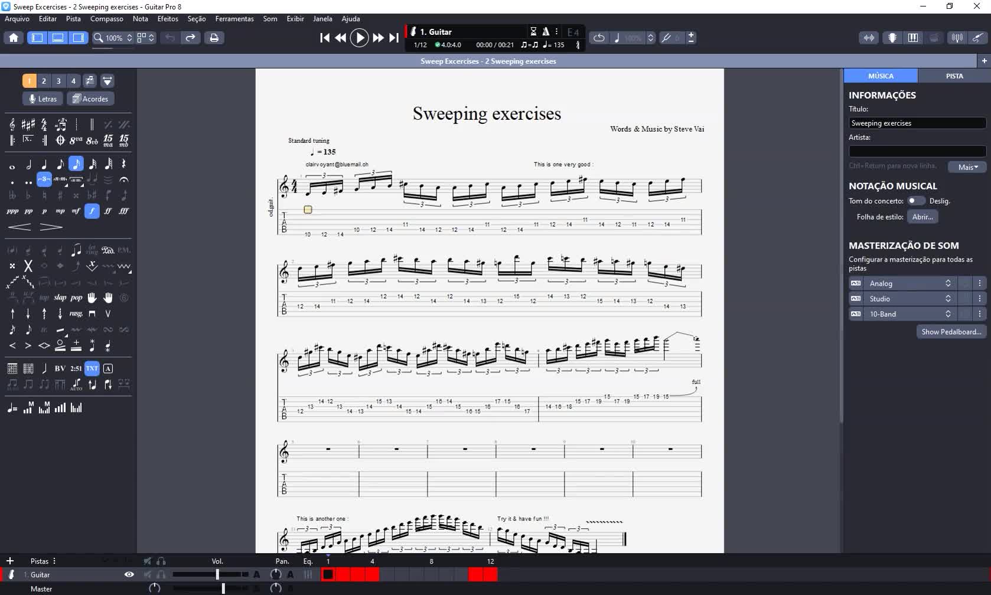The image size is (991, 595).
Task: Add rasgueado marking
Action: (76, 313)
